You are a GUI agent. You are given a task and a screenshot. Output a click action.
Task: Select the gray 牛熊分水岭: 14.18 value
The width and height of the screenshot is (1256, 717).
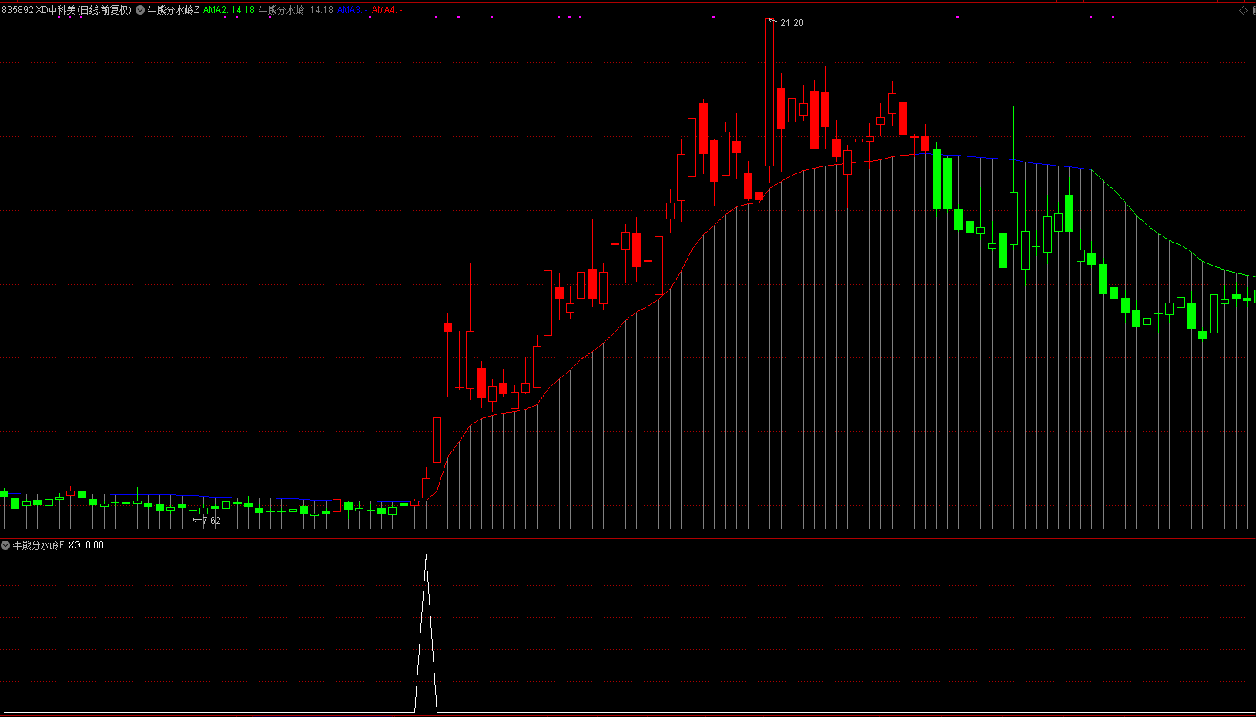pyautogui.click(x=296, y=10)
